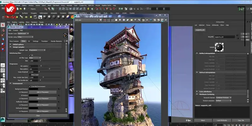
Task: Click Select button in Attribute Editor
Action: (203, 120)
